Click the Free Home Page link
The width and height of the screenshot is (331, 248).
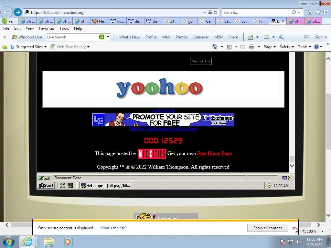[x=214, y=153]
